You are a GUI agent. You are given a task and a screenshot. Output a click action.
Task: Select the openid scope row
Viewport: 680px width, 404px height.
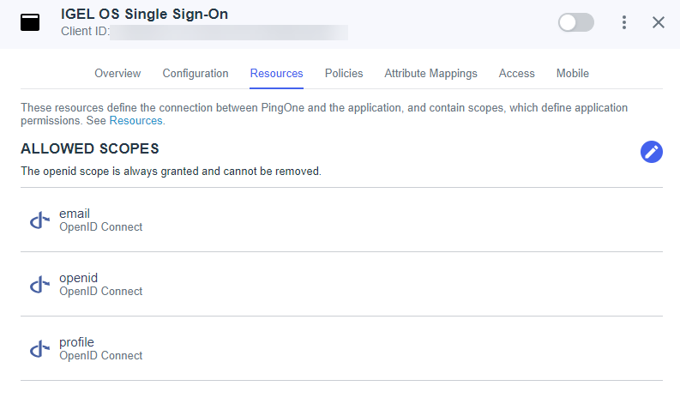[x=340, y=285]
